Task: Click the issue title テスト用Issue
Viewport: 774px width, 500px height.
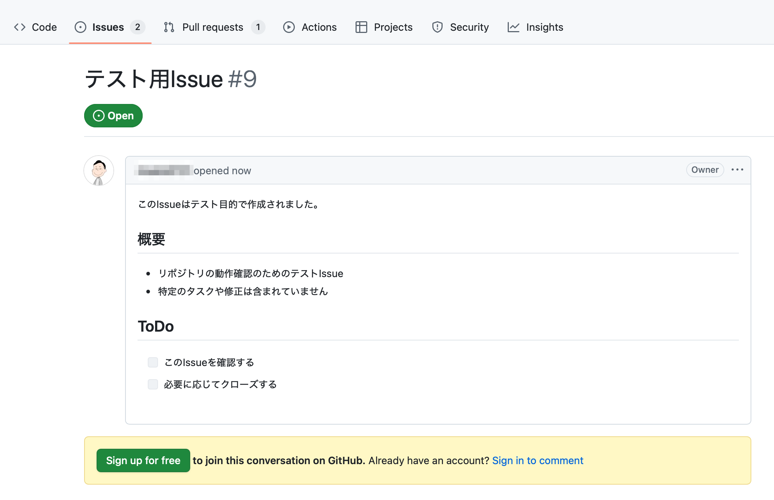Action: pos(154,79)
